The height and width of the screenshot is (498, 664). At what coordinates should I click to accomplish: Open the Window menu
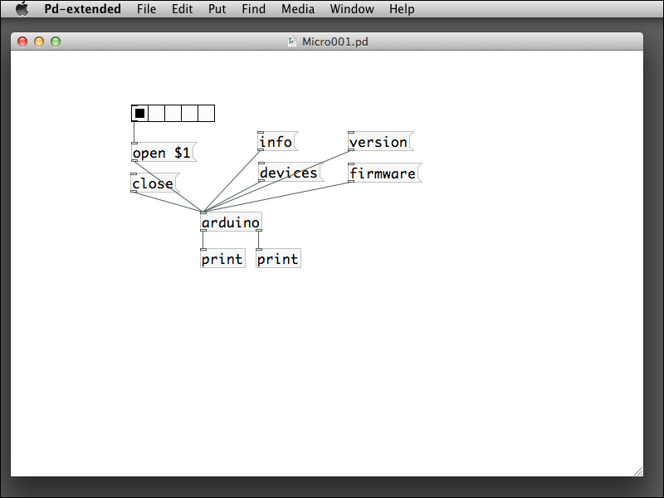coord(351,9)
